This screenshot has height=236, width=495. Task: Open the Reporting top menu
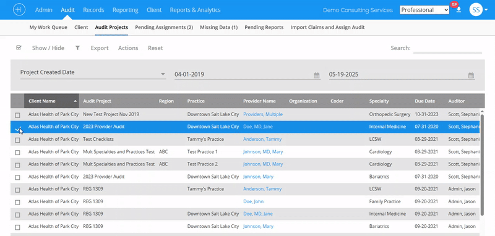(x=126, y=10)
